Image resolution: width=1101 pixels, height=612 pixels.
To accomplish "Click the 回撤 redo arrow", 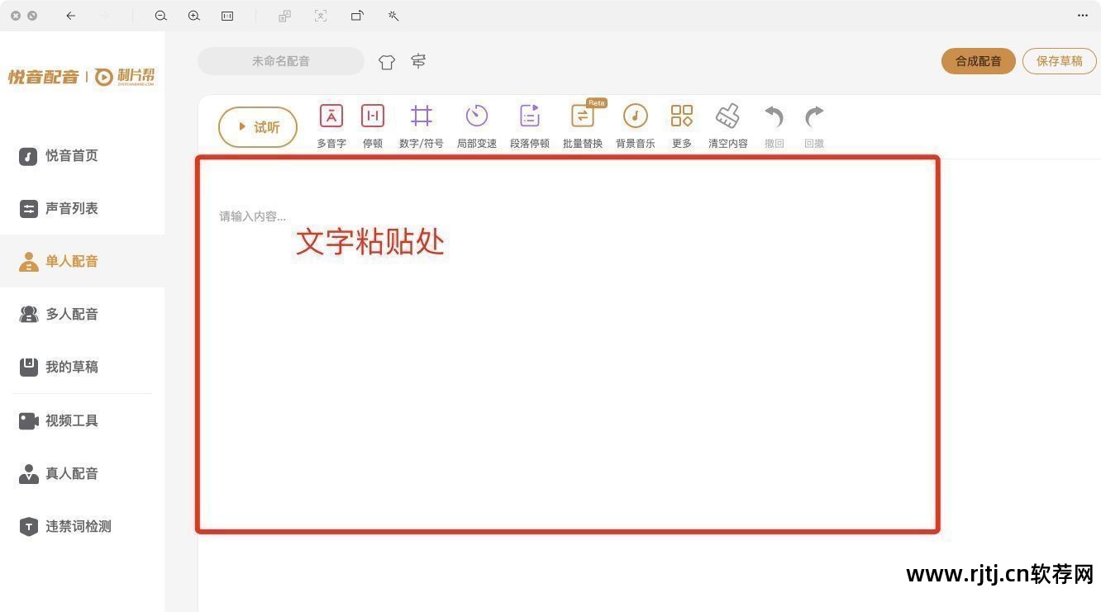I will [x=814, y=126].
